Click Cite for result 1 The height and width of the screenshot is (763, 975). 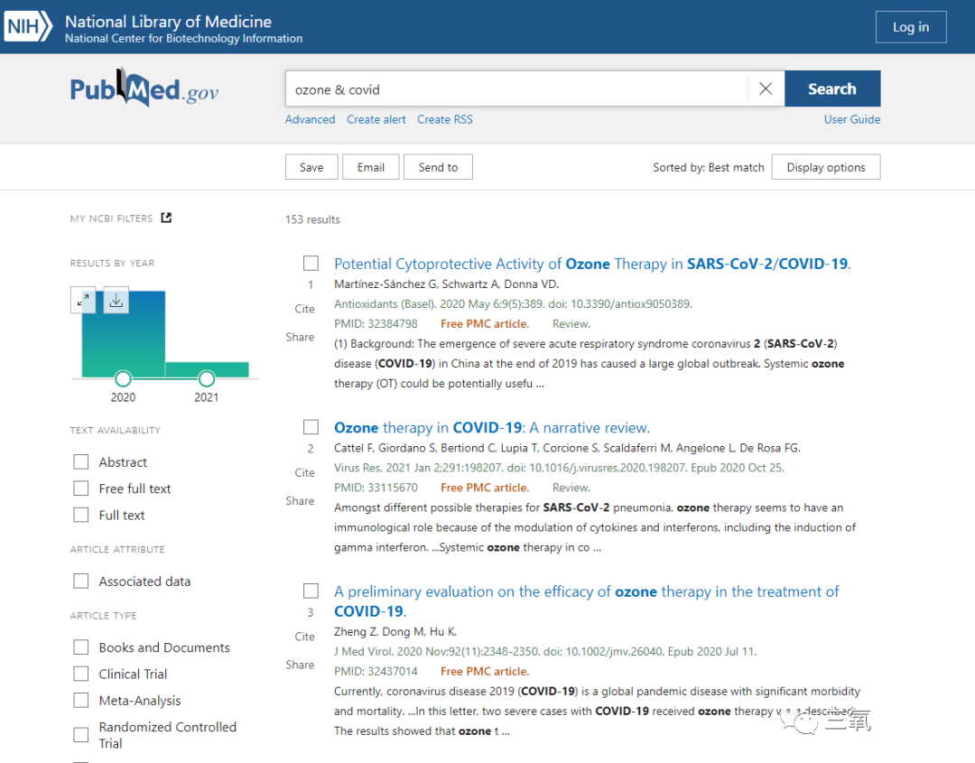305,309
